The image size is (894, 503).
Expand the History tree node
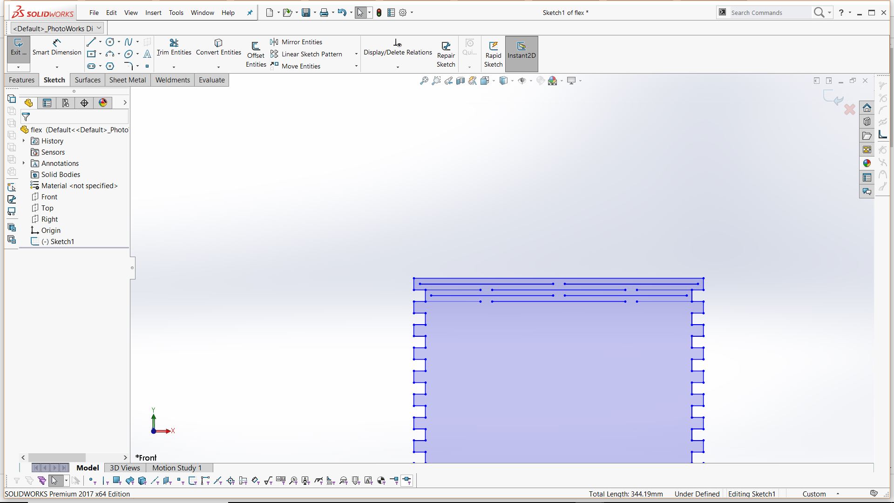tap(24, 141)
